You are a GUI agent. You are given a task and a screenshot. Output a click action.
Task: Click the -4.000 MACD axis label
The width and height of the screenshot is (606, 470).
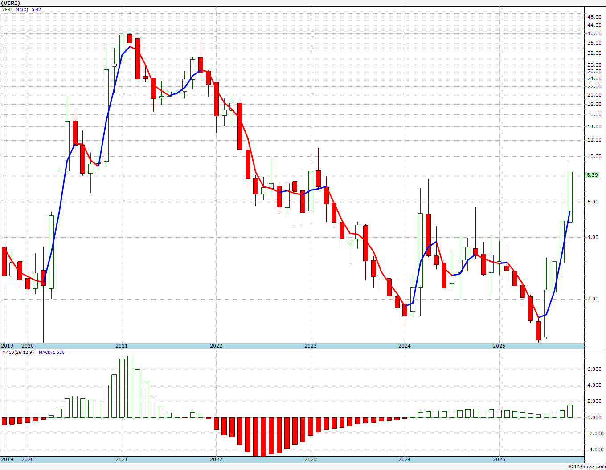tap(593, 450)
